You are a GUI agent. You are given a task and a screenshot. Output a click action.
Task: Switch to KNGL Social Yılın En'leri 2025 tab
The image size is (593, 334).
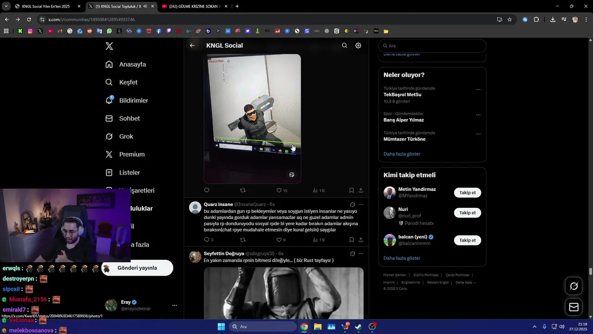47,6
